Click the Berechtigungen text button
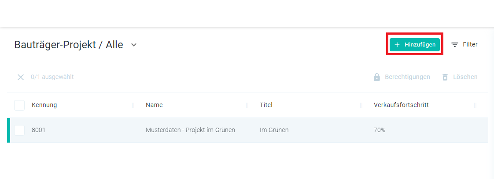The width and height of the screenshot is (494, 179). pos(407,77)
